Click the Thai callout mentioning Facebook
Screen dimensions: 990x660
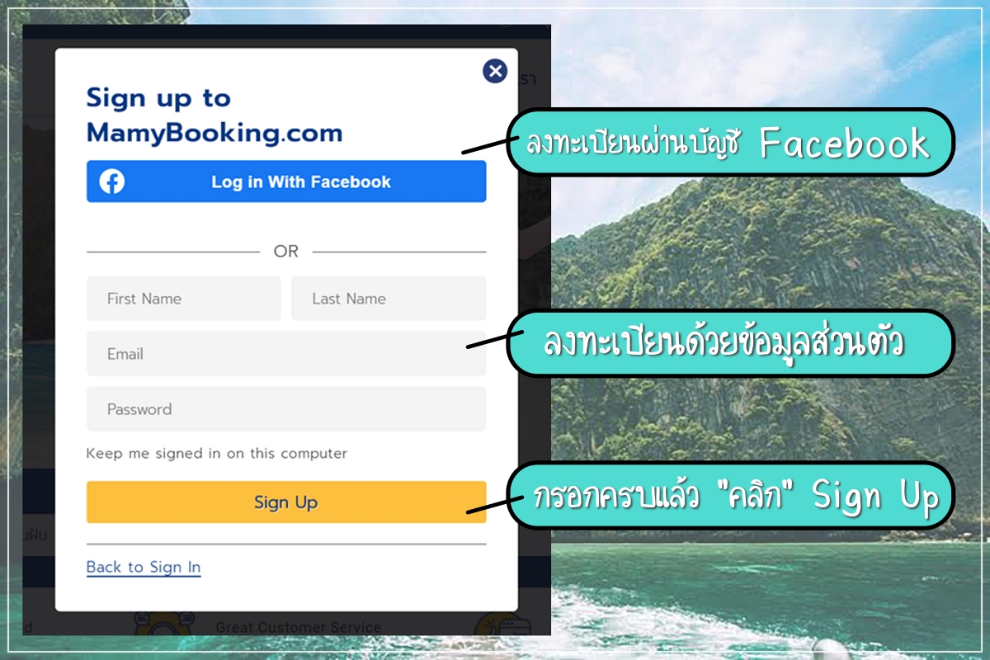pyautogui.click(x=730, y=143)
